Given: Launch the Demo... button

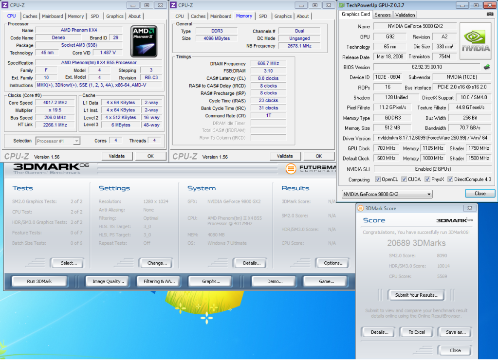Looking at the screenshot, I should 275,281.
